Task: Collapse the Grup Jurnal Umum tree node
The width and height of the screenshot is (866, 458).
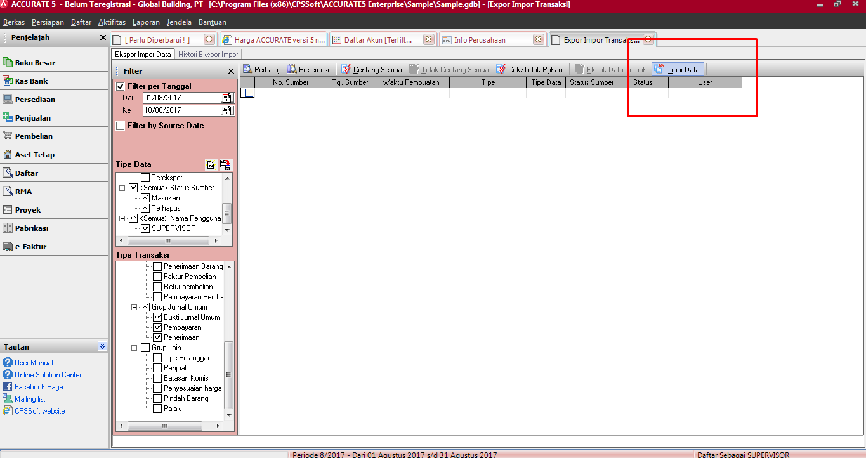Action: click(x=134, y=307)
